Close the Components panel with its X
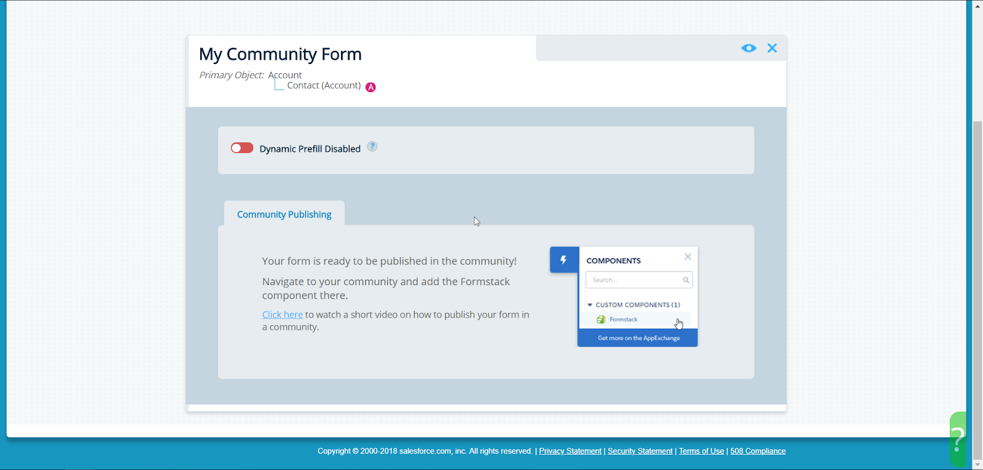 (687, 257)
